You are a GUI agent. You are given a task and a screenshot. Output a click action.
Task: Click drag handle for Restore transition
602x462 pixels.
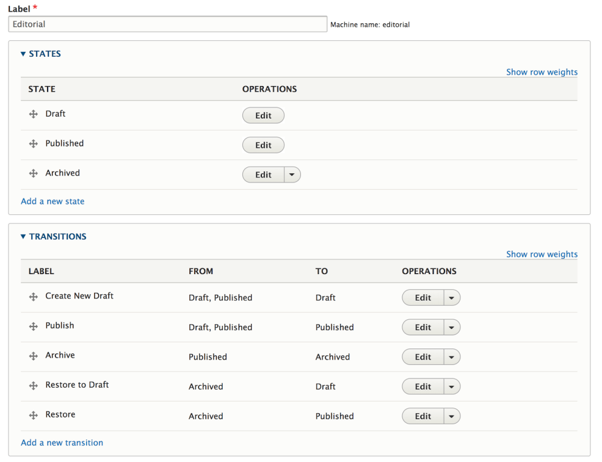coord(34,415)
